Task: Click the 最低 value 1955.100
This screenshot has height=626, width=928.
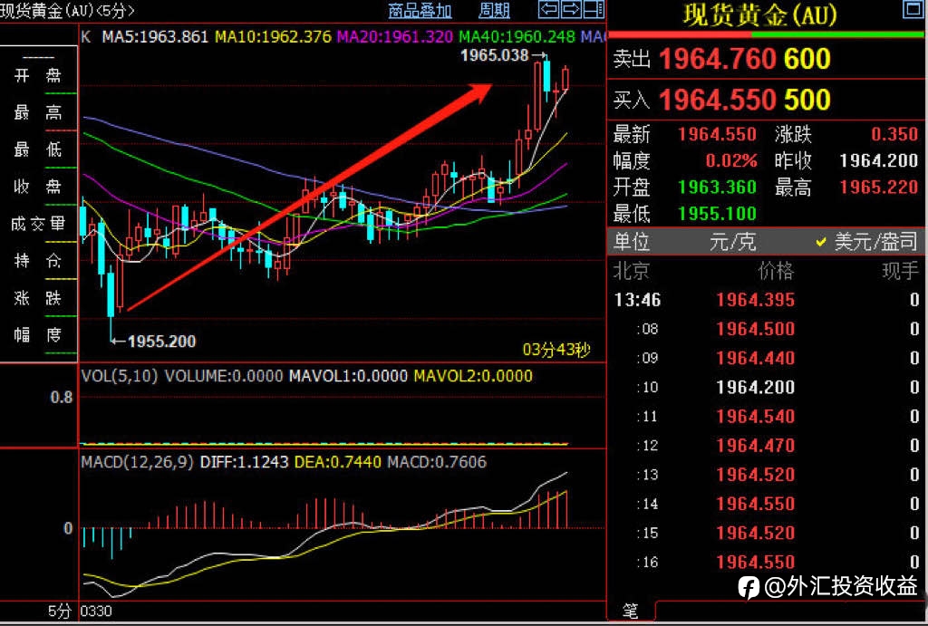Action: click(x=718, y=214)
